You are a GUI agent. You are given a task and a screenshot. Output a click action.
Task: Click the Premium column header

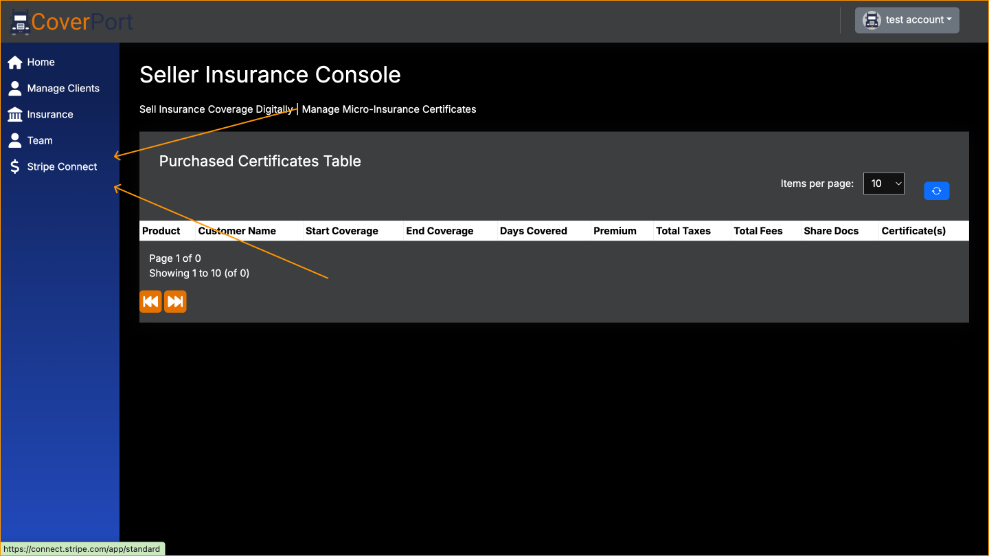tap(615, 231)
